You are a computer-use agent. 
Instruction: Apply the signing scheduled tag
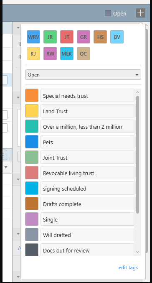[87, 189]
